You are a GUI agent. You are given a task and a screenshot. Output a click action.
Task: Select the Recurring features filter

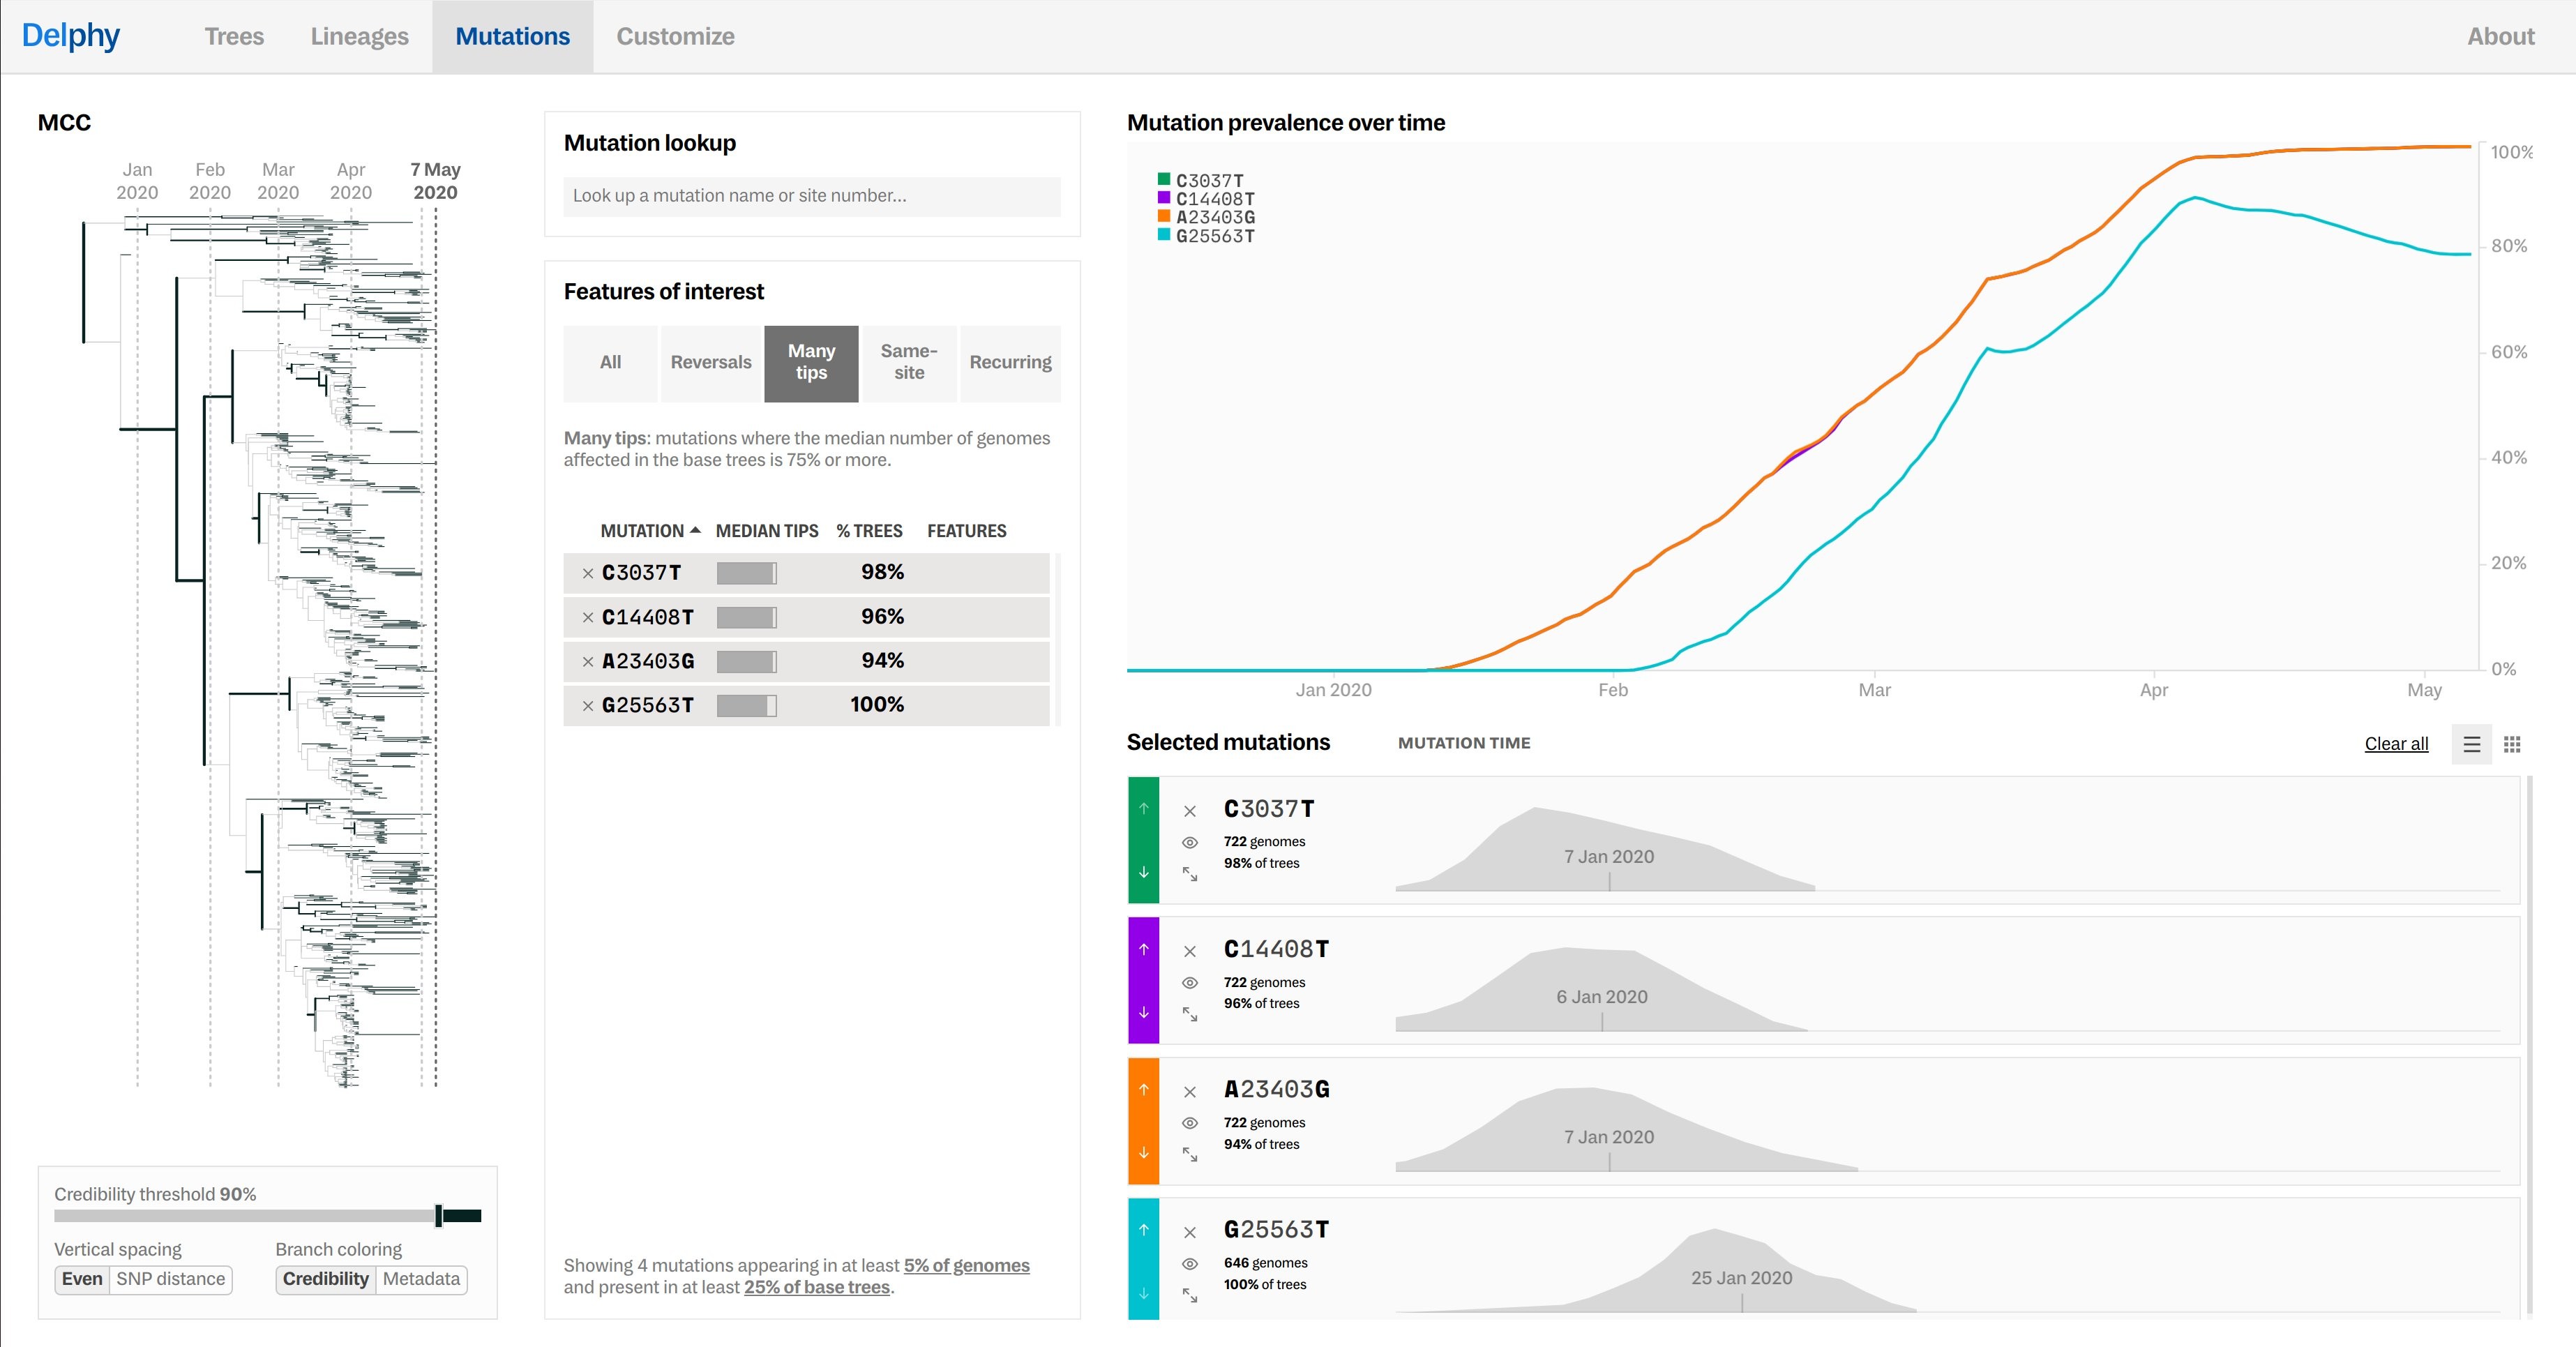(1010, 362)
